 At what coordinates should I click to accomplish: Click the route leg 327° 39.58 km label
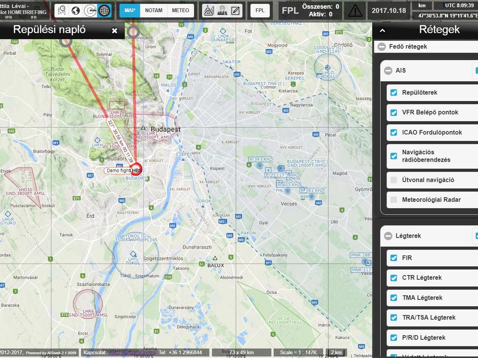click(x=120, y=141)
